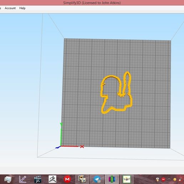Click the mushroom system tray icon
Screen dimensions: 184x184
click(x=158, y=179)
